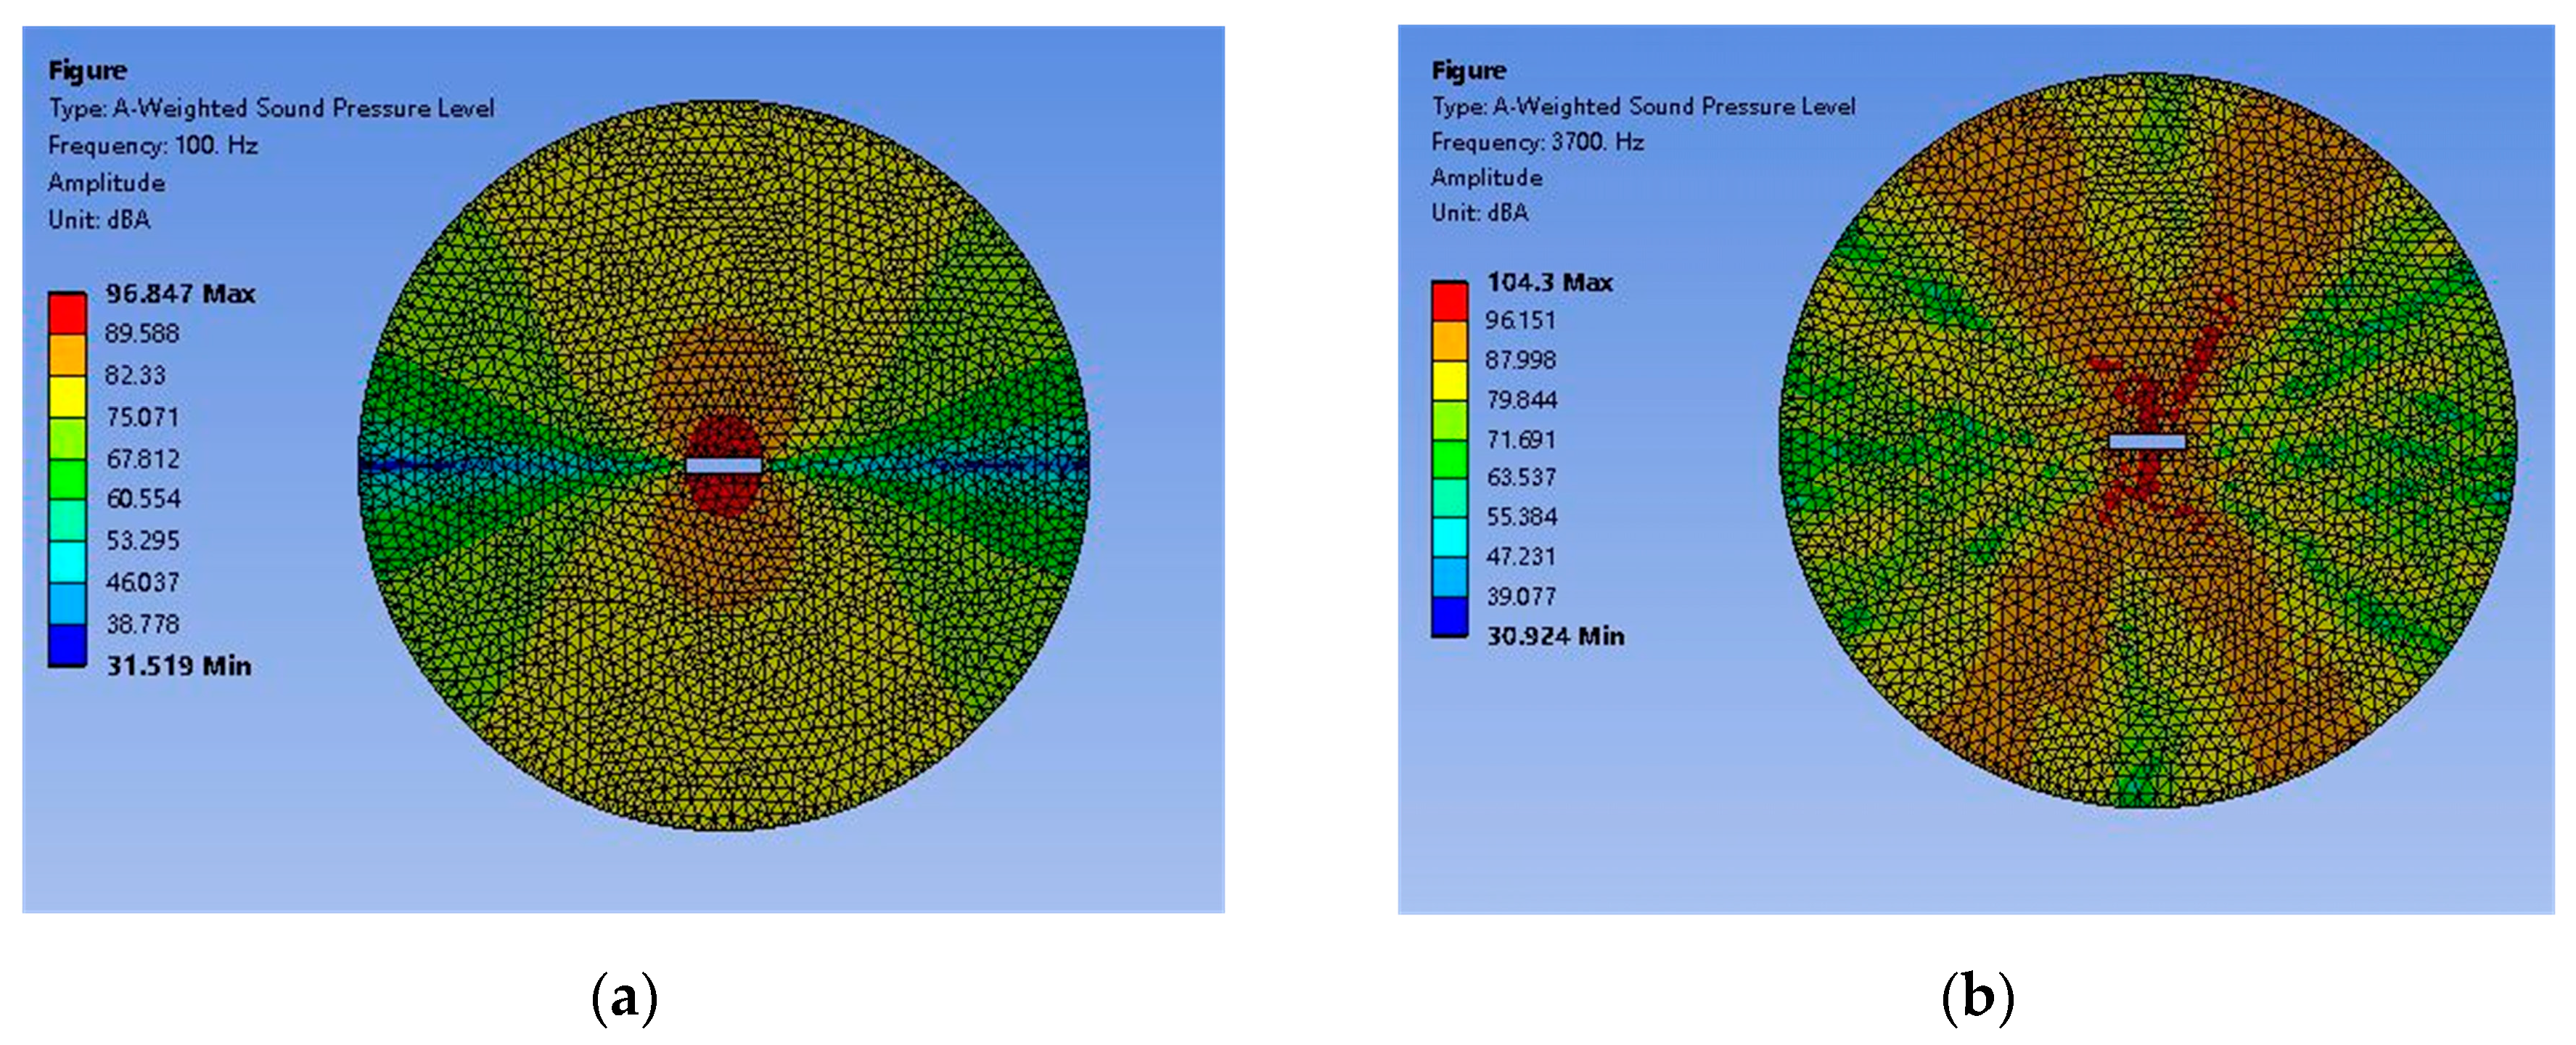Click the 96.847 Max label

[180, 293]
